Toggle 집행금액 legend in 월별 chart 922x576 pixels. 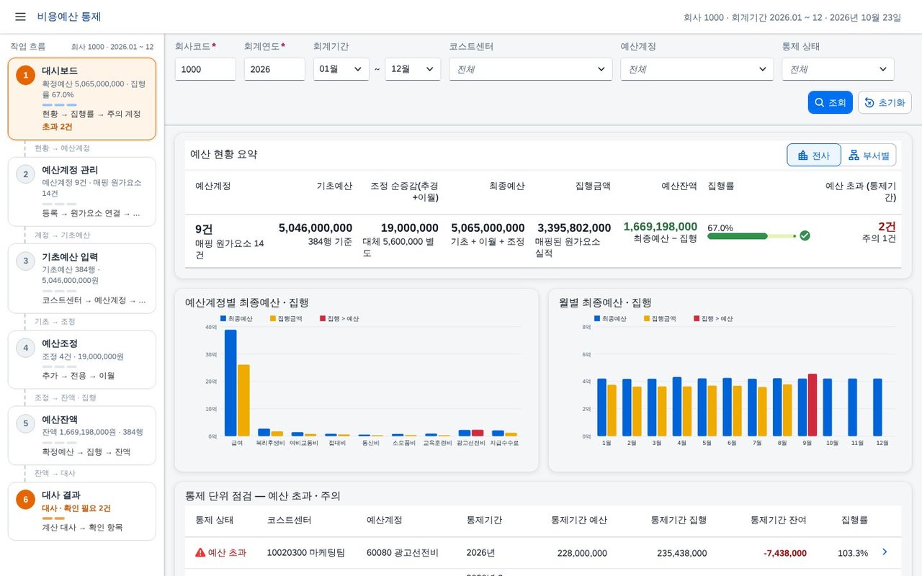click(x=660, y=318)
